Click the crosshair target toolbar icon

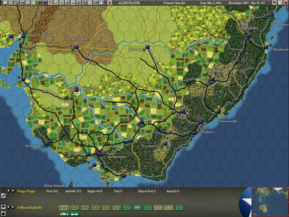click(84, 3)
